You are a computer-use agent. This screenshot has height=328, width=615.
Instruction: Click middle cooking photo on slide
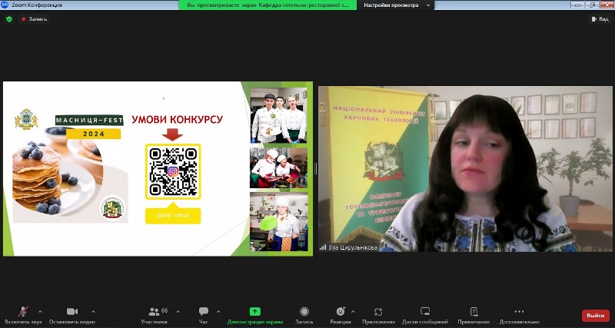pos(279,167)
